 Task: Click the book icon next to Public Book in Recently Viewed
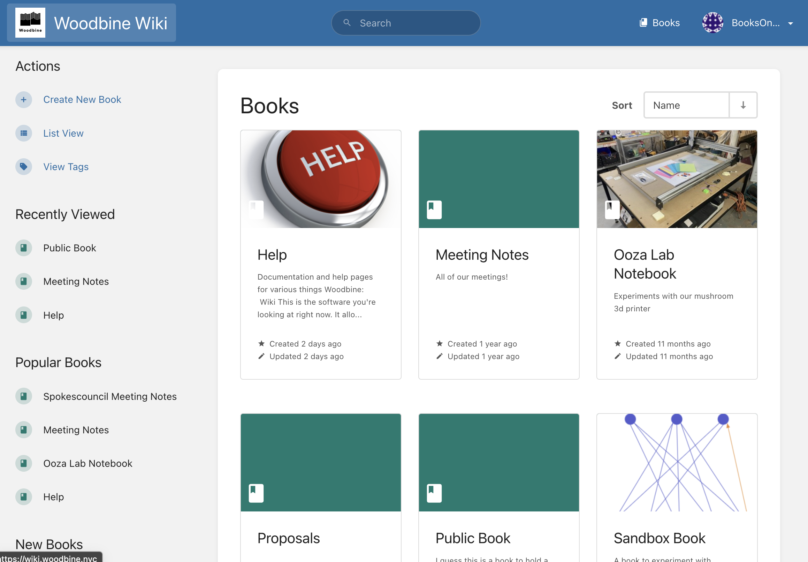tap(24, 248)
